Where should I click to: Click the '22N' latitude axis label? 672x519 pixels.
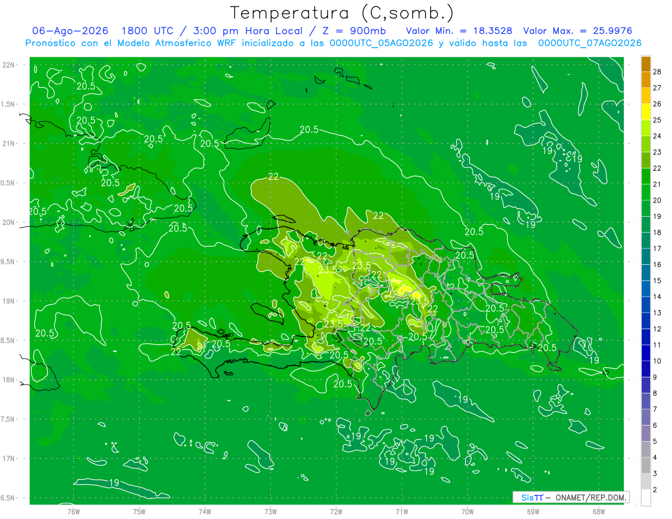[x=9, y=65]
